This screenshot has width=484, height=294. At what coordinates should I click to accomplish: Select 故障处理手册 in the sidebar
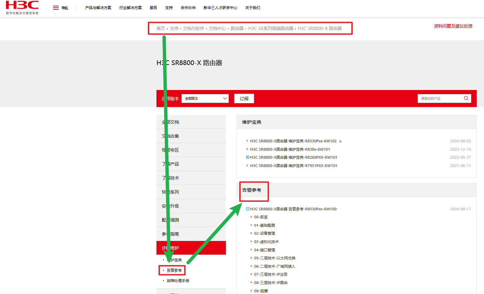178,281
